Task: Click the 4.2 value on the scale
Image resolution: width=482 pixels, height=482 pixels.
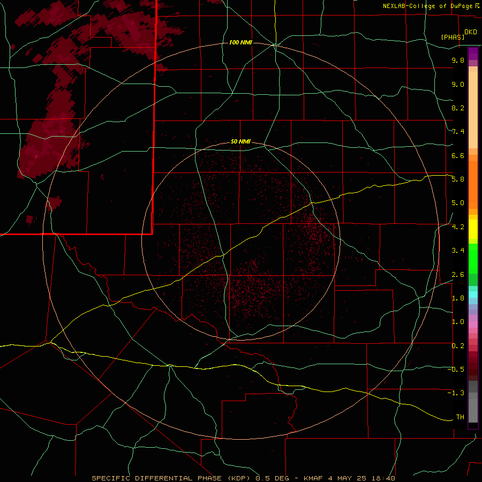Action: [x=458, y=227]
